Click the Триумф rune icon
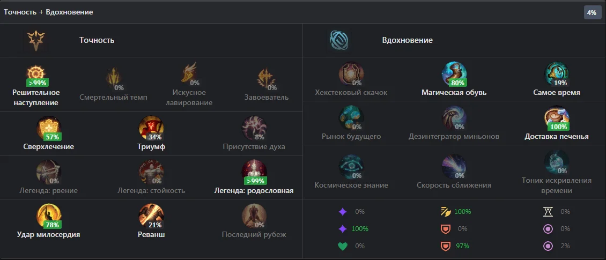The width and height of the screenshot is (606, 260). [151, 128]
